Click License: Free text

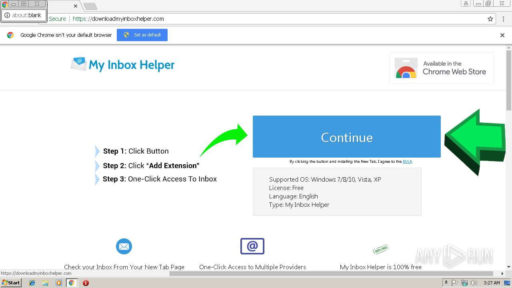click(286, 188)
